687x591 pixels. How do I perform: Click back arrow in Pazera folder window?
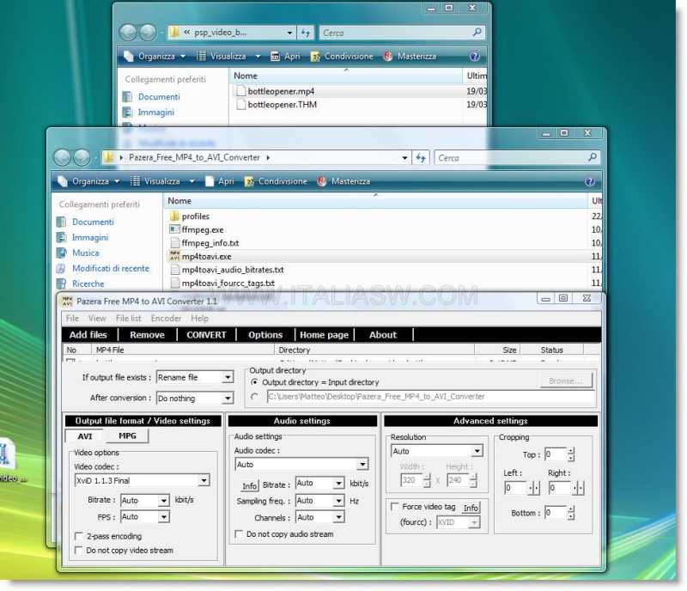[x=62, y=157]
